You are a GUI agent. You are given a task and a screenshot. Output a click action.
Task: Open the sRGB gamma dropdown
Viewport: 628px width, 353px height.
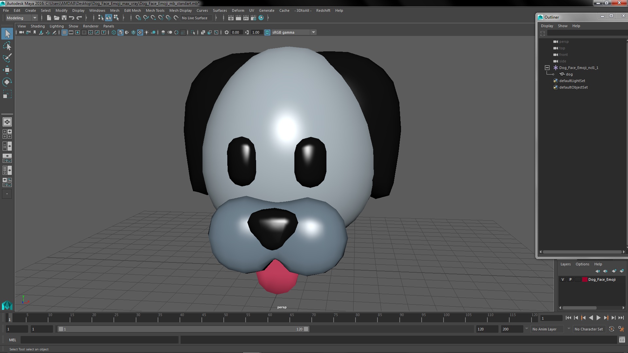click(293, 32)
